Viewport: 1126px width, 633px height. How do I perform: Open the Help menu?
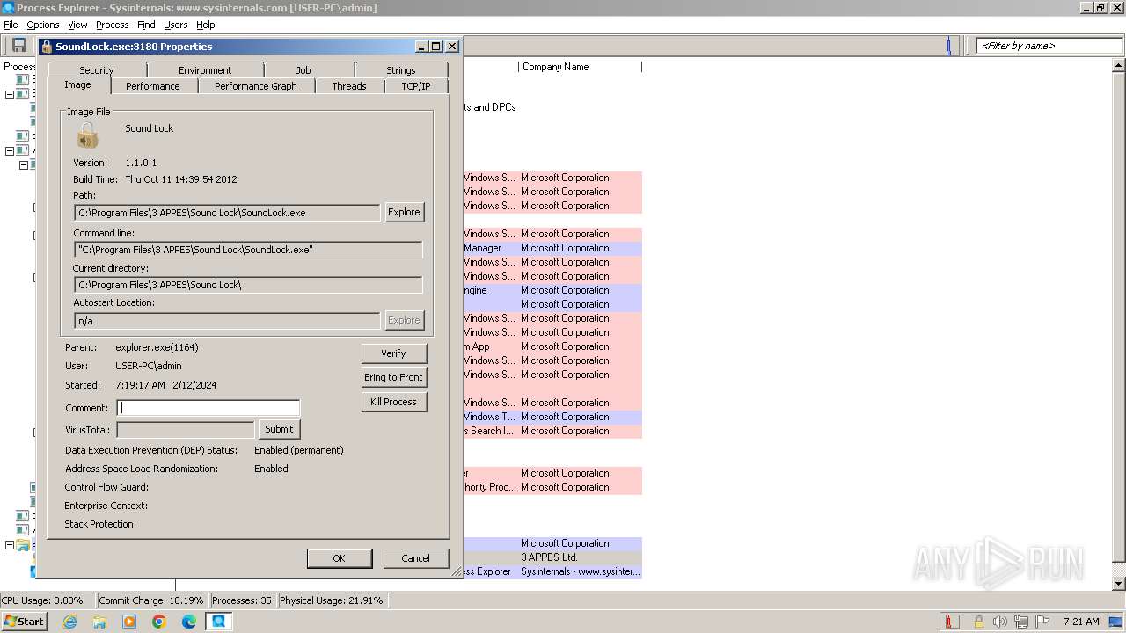(205, 25)
